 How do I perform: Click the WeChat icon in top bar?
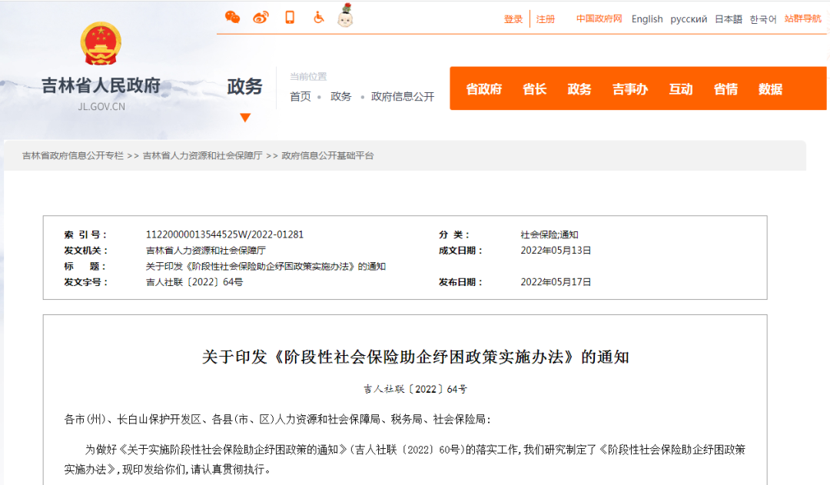(x=232, y=18)
